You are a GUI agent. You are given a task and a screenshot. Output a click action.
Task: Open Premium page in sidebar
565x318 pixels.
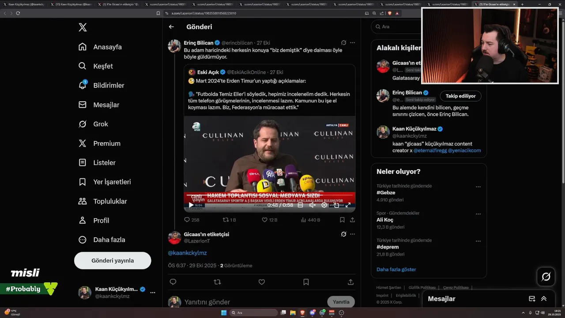tap(99, 144)
